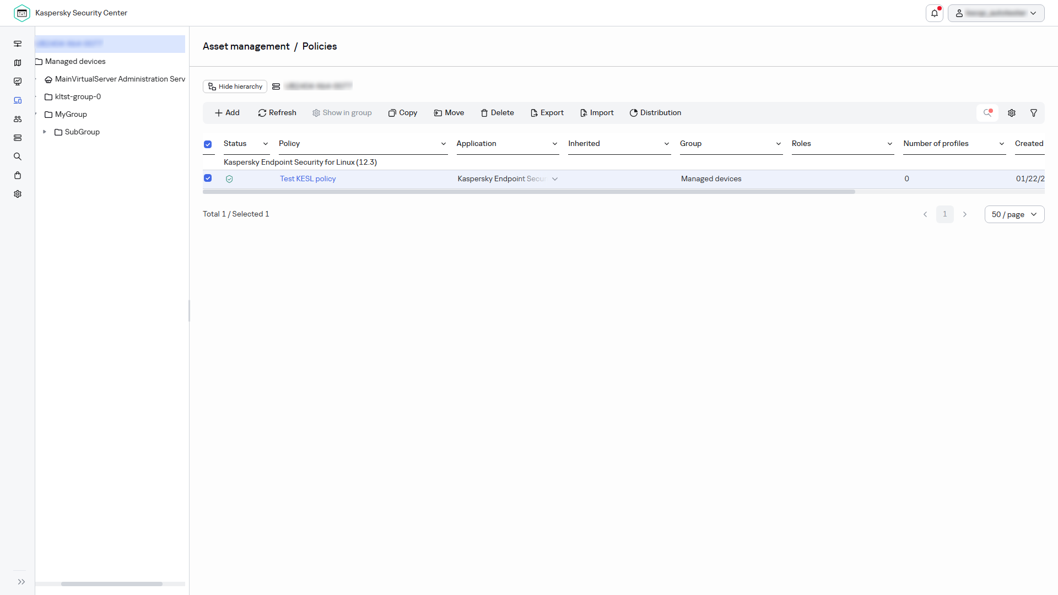Go to page 1 in pagination
The height and width of the screenshot is (595, 1058).
point(944,214)
